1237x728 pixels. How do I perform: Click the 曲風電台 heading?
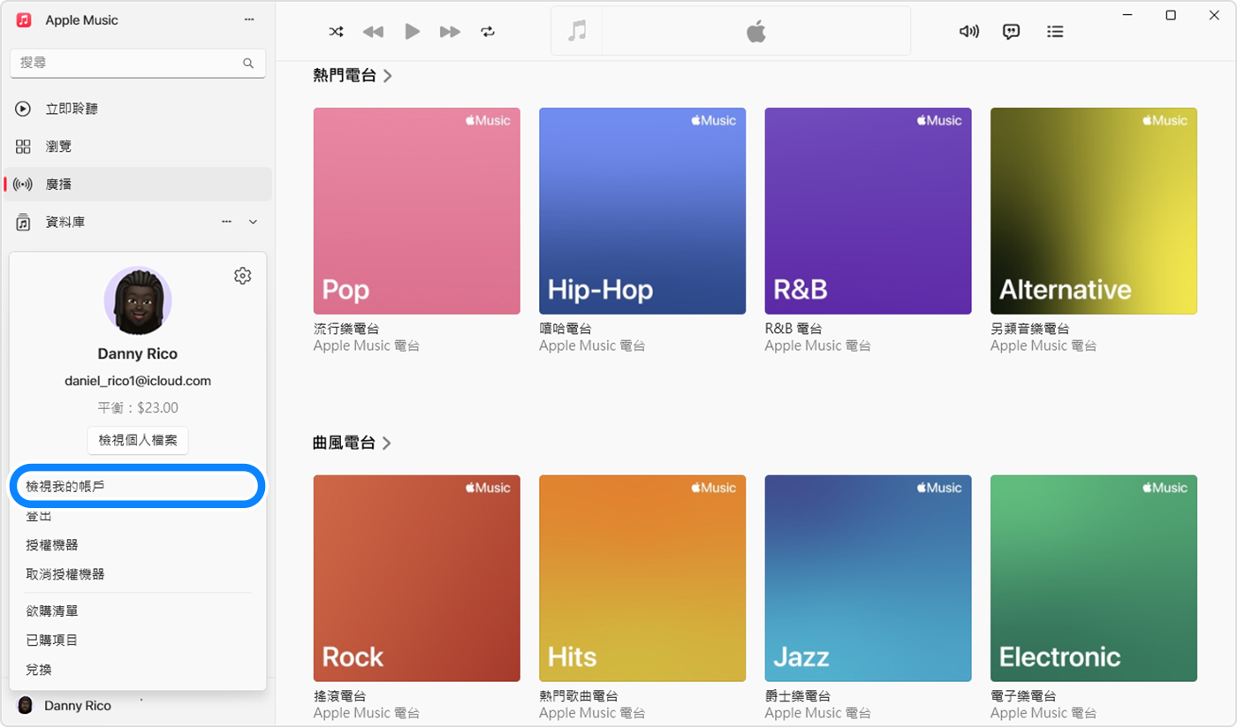click(345, 443)
